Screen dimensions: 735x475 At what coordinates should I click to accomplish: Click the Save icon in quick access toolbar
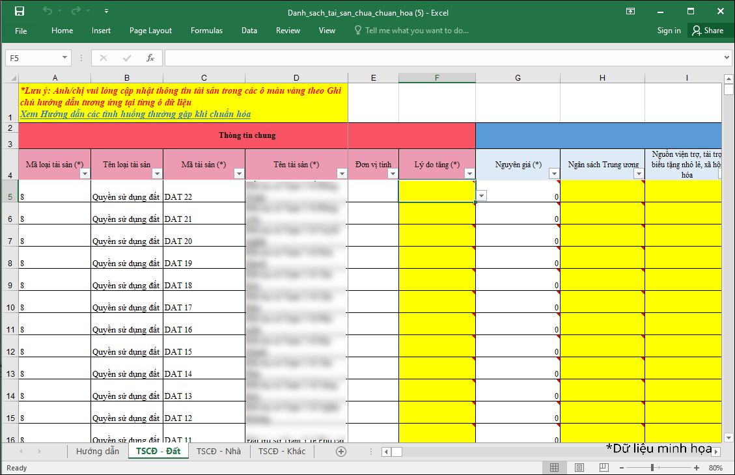pyautogui.click(x=20, y=12)
